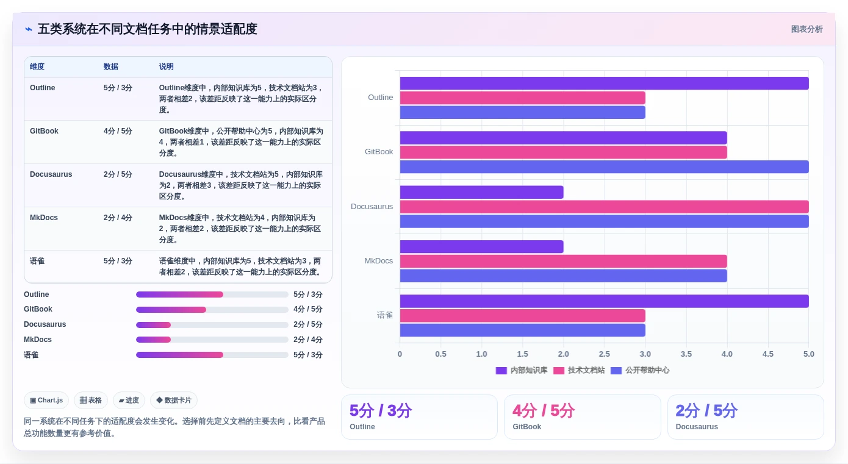Click the Outline 内部知识库 bar in chart
848x464 pixels.
point(604,84)
